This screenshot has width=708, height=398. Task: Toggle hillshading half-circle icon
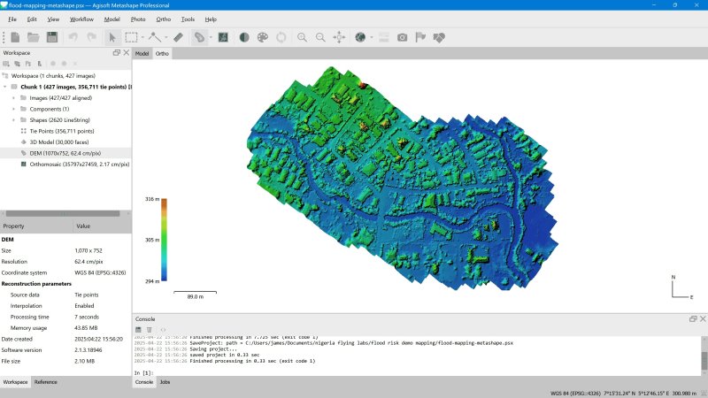[x=244, y=37]
